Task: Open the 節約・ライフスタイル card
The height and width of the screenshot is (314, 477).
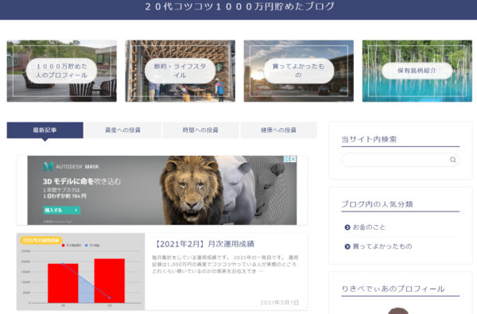Action: (x=180, y=71)
